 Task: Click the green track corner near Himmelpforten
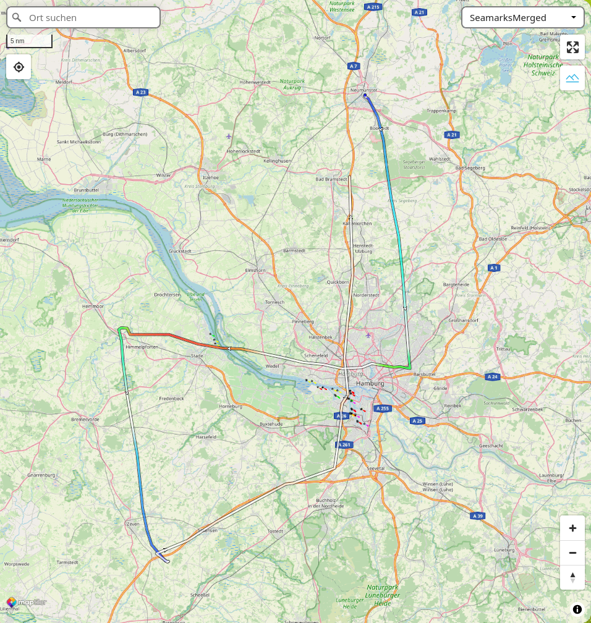click(123, 329)
